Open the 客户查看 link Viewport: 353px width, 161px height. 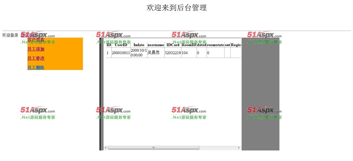point(36,40)
